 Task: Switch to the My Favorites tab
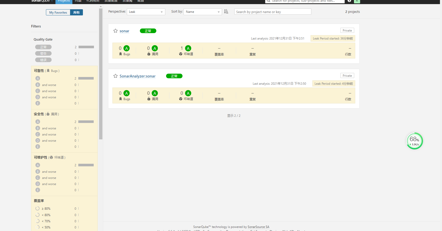[58, 12]
